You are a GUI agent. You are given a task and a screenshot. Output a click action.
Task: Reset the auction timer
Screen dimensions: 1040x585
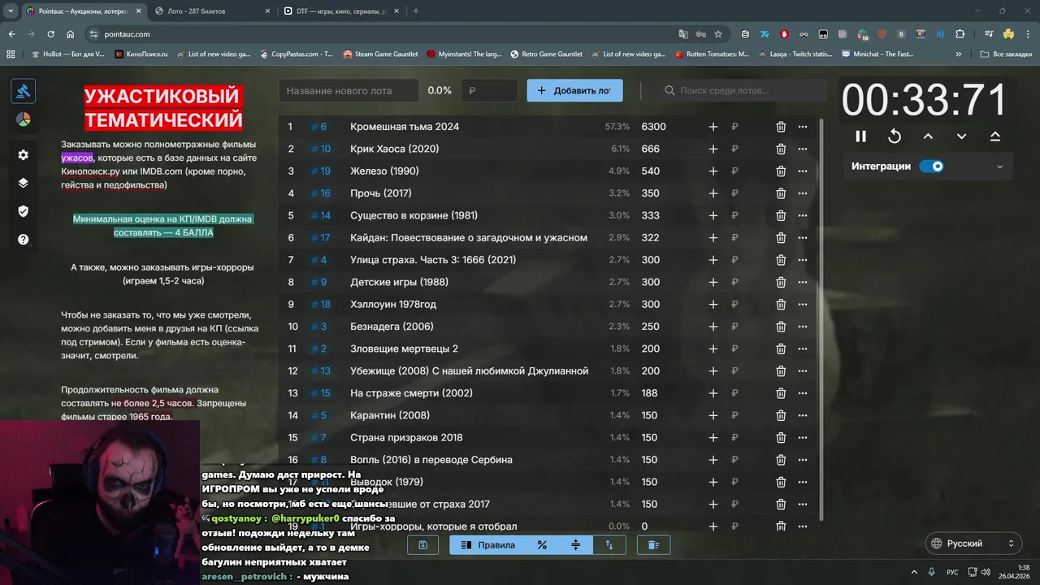coord(895,136)
